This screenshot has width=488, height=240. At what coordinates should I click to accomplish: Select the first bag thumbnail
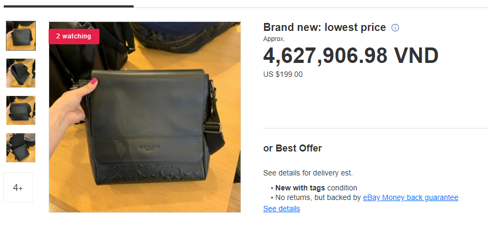pyautogui.click(x=21, y=36)
